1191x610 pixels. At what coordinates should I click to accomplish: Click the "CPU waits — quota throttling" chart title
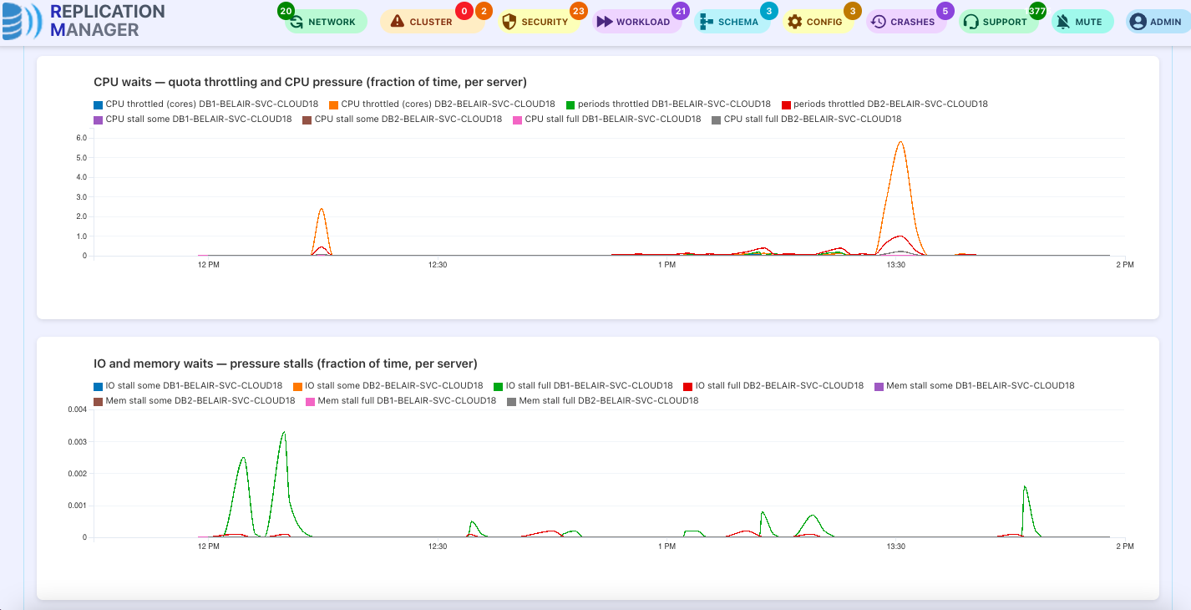coord(310,82)
